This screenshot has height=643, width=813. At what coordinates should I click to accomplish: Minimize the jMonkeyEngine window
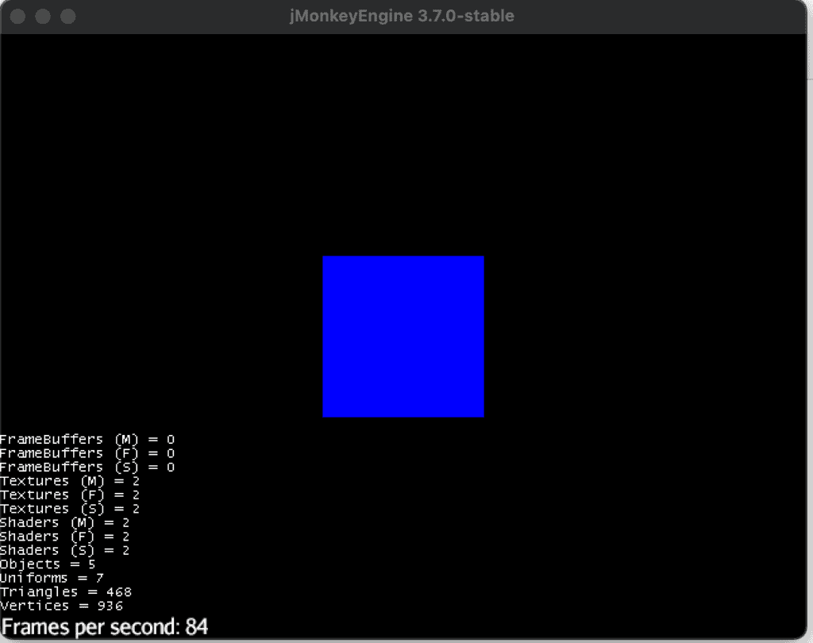coord(43,17)
